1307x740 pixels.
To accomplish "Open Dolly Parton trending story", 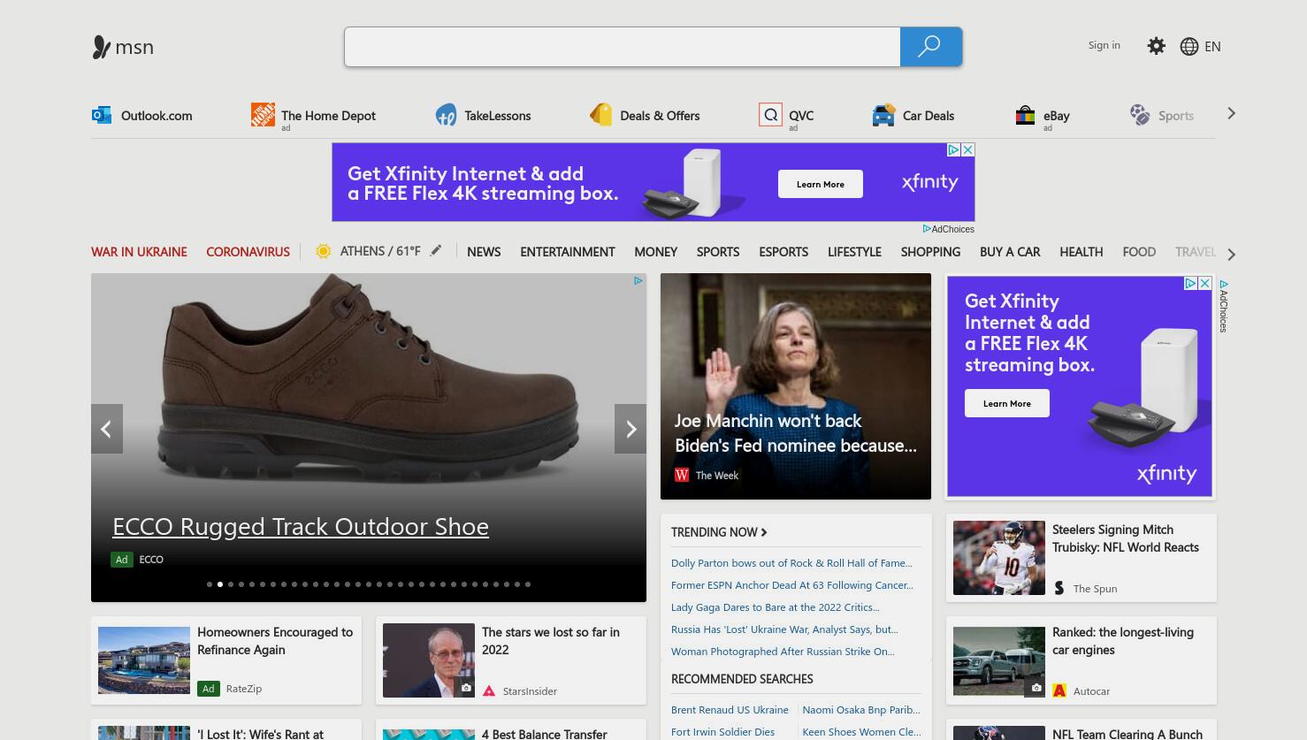I will 791,563.
